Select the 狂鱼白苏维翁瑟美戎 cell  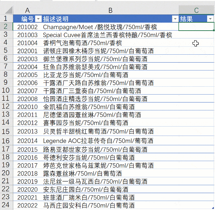coord(110,67)
